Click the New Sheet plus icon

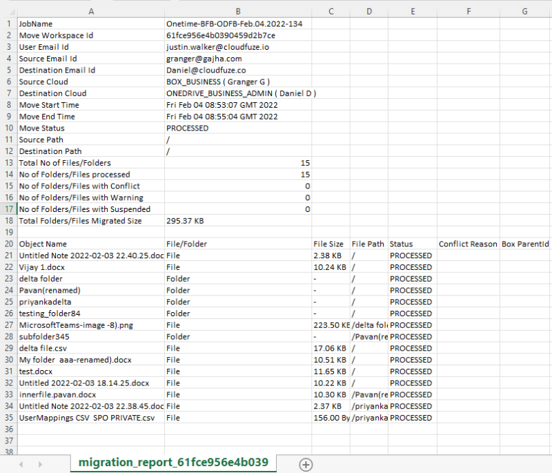[x=306, y=465]
